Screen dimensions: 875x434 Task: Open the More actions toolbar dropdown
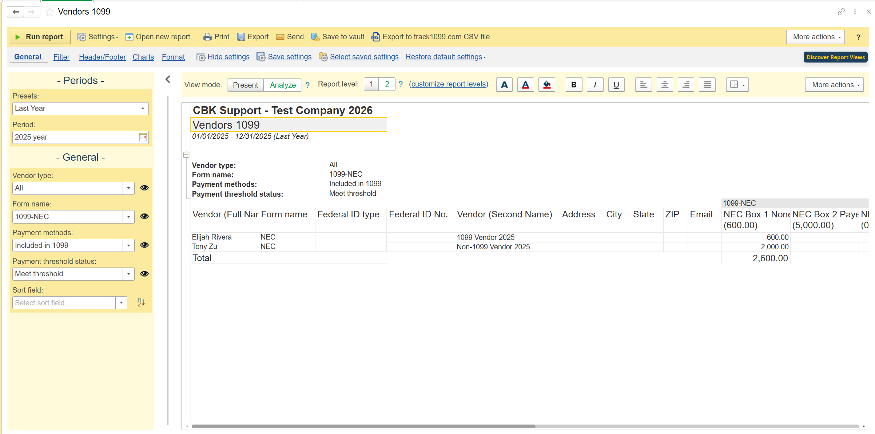[x=815, y=37]
